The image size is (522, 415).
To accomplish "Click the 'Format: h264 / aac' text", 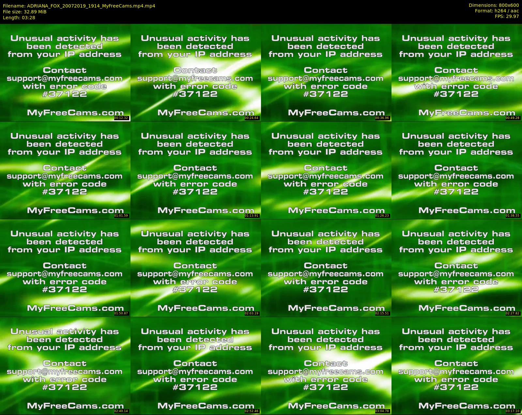I will coord(497,11).
